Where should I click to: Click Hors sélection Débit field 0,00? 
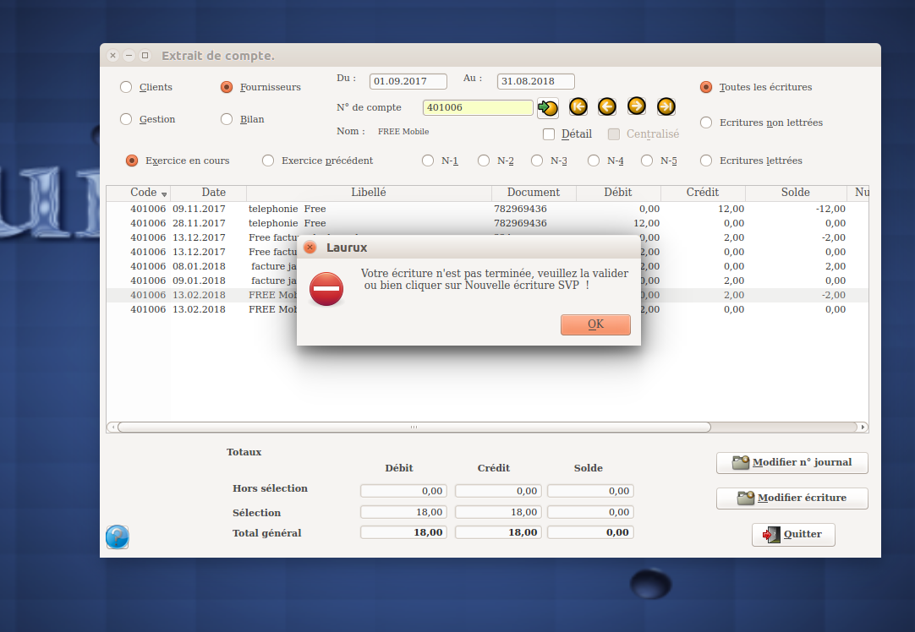pyautogui.click(x=404, y=491)
